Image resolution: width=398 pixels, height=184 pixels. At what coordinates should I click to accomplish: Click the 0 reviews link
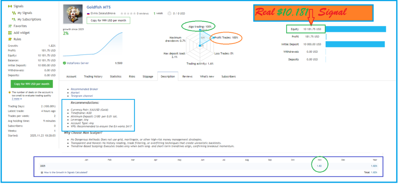tap(143, 14)
